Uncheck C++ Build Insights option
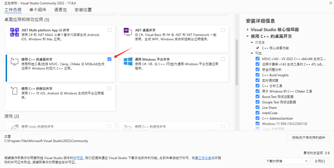The image size is (334, 168). 258,75
